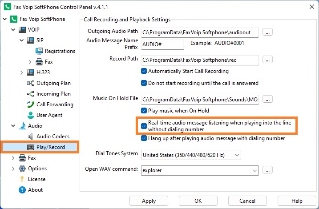
Task: Toggle Real-time audio message listening checkbox
Action: (x=144, y=126)
